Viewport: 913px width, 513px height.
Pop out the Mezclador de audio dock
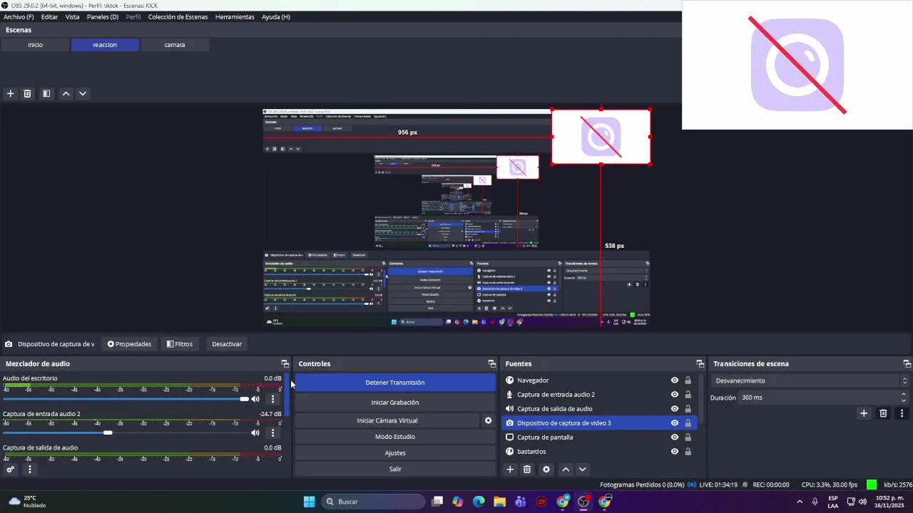[x=285, y=364]
